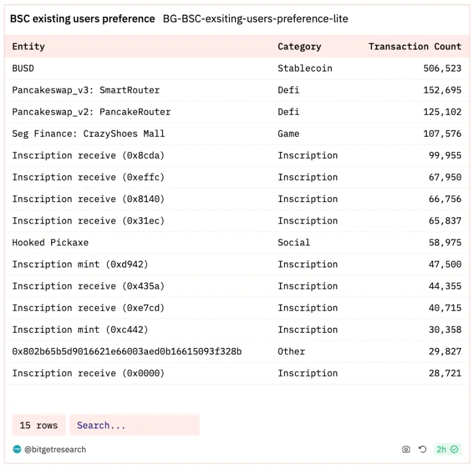Open the @bitgetresearch profile link
This screenshot has width=473, height=469.
click(55, 449)
